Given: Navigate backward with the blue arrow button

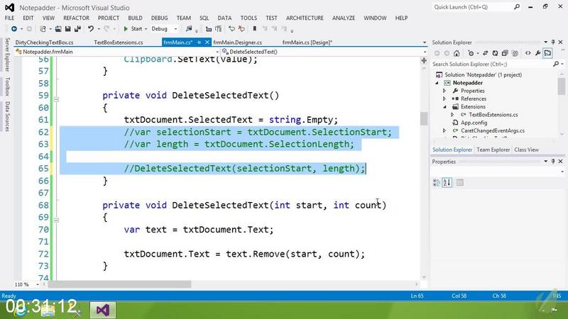Looking at the screenshot, I should [14, 28].
